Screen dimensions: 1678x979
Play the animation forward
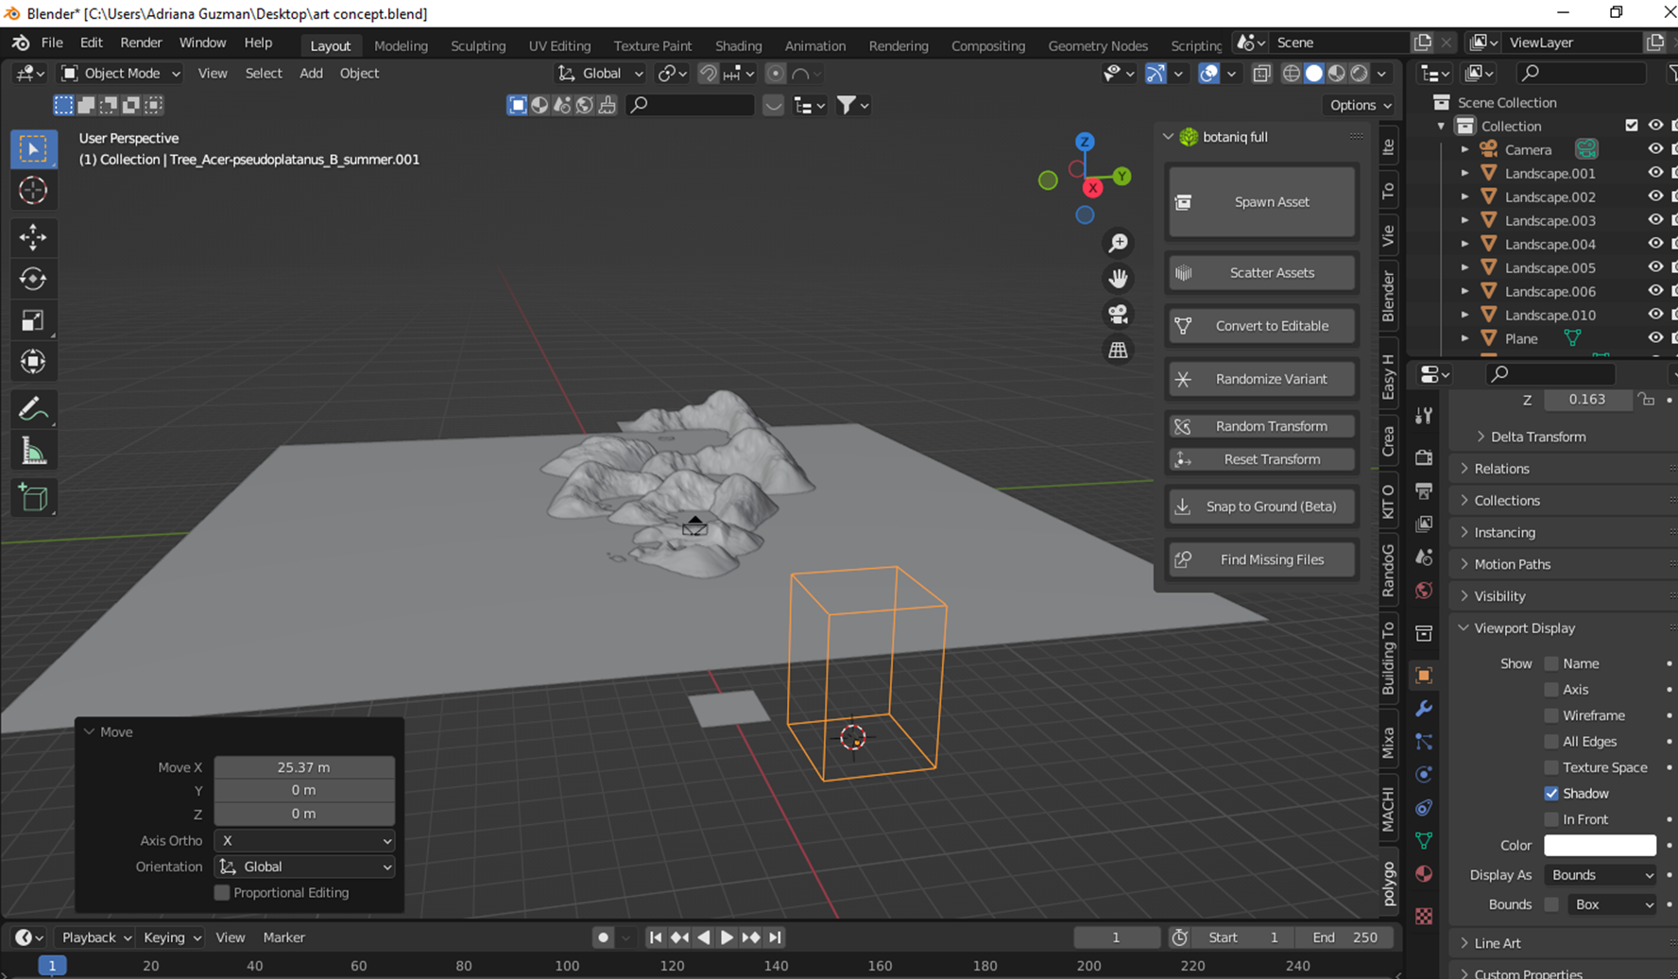(x=727, y=937)
